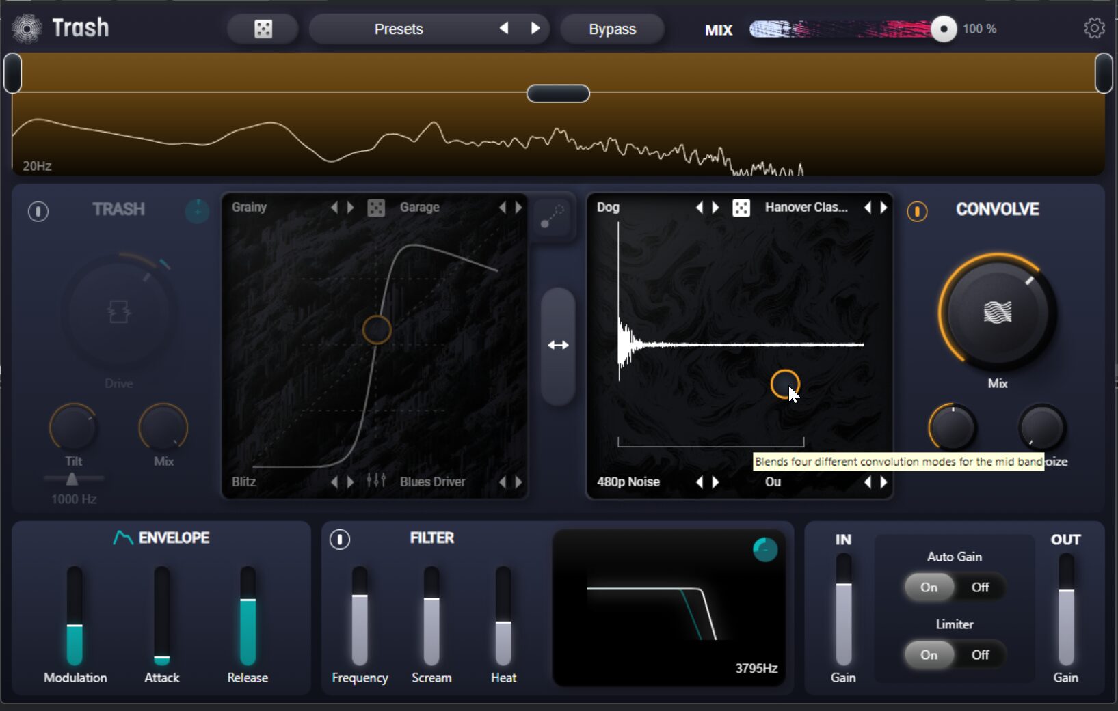Click the Trash logo icon
This screenshot has width=1118, height=711.
coord(27,29)
